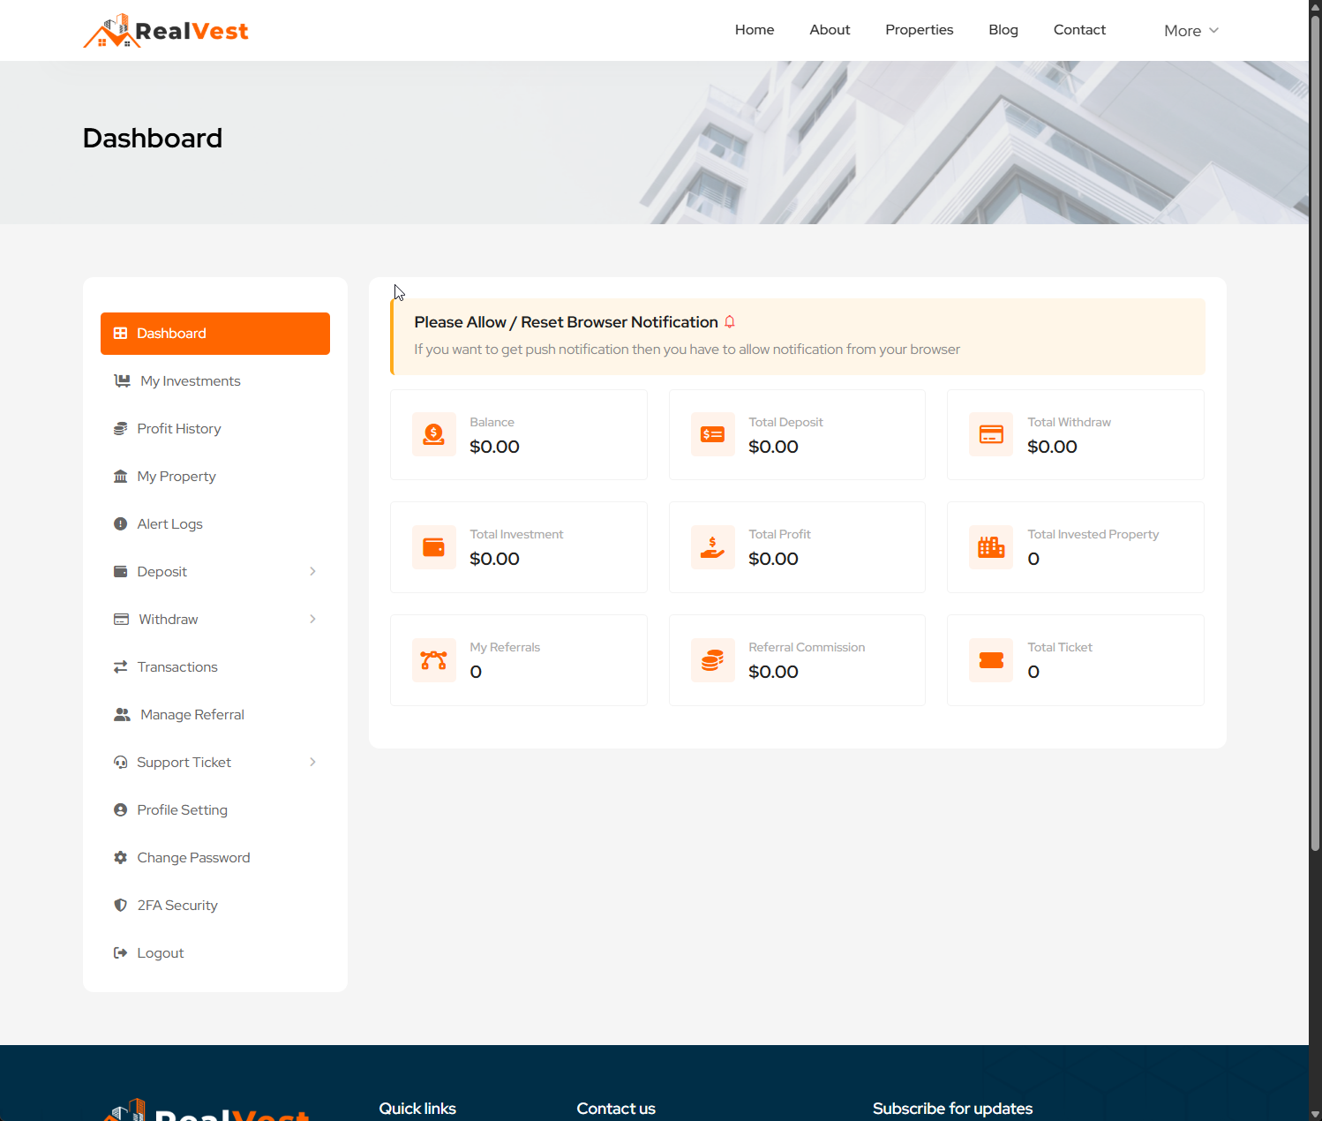The height and width of the screenshot is (1121, 1322).
Task: Click the Total Investment wallet icon
Action: click(x=434, y=547)
